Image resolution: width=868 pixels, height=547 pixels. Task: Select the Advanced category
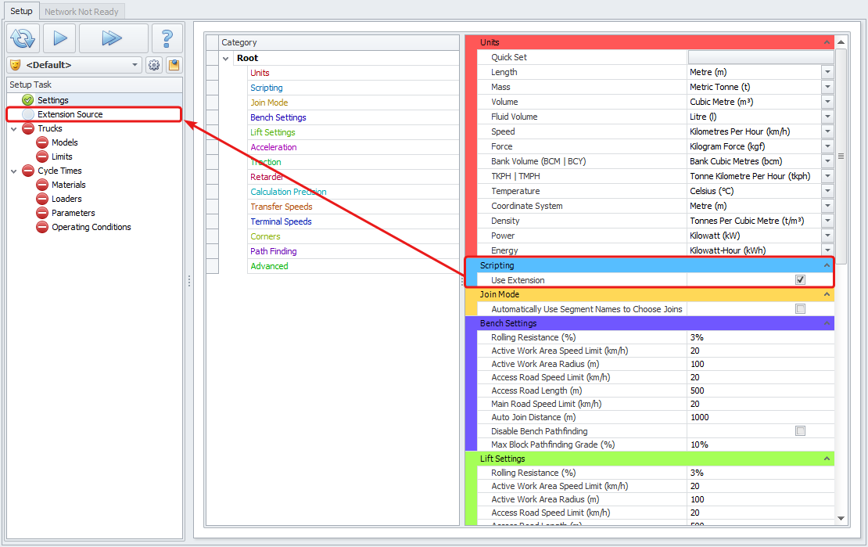pyautogui.click(x=269, y=266)
